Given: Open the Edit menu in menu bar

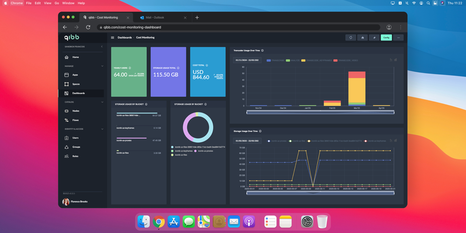Looking at the screenshot, I should [x=38, y=3].
